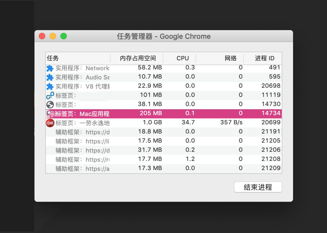
Task: Select the 标签页：Mac应用程 row
Action: (164, 114)
